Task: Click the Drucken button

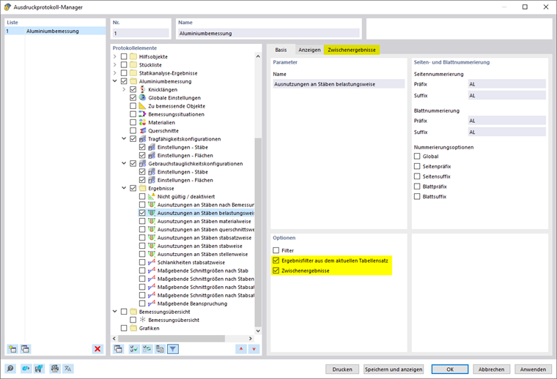Action: tap(342, 369)
